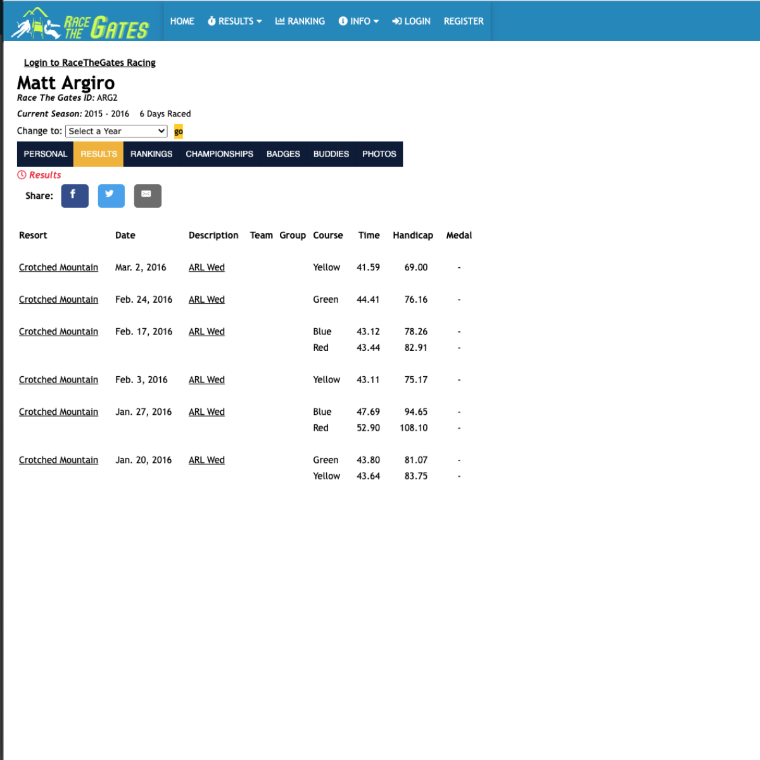Screen dimensions: 760x760
Task: Open the Championships tab
Action: 219,154
